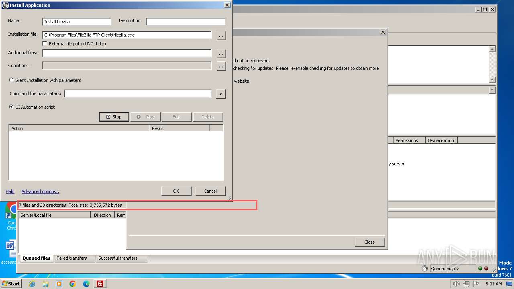
Task: Switch to the Queued files tab
Action: tap(37, 258)
